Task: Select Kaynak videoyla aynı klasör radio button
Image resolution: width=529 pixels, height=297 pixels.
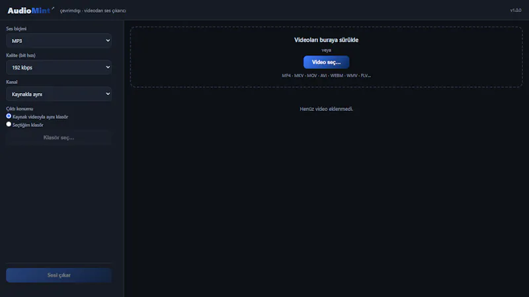Action: tap(9, 116)
